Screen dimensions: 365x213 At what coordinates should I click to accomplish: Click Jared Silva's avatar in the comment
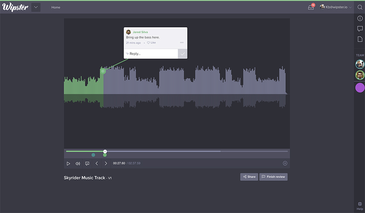(128, 32)
